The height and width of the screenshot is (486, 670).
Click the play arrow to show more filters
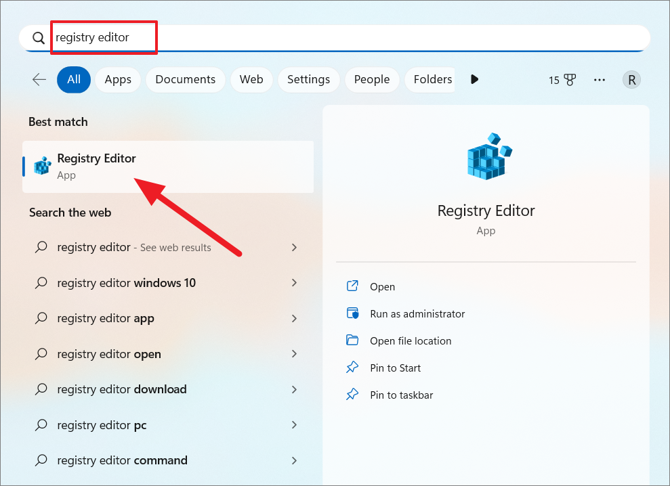[x=474, y=79]
